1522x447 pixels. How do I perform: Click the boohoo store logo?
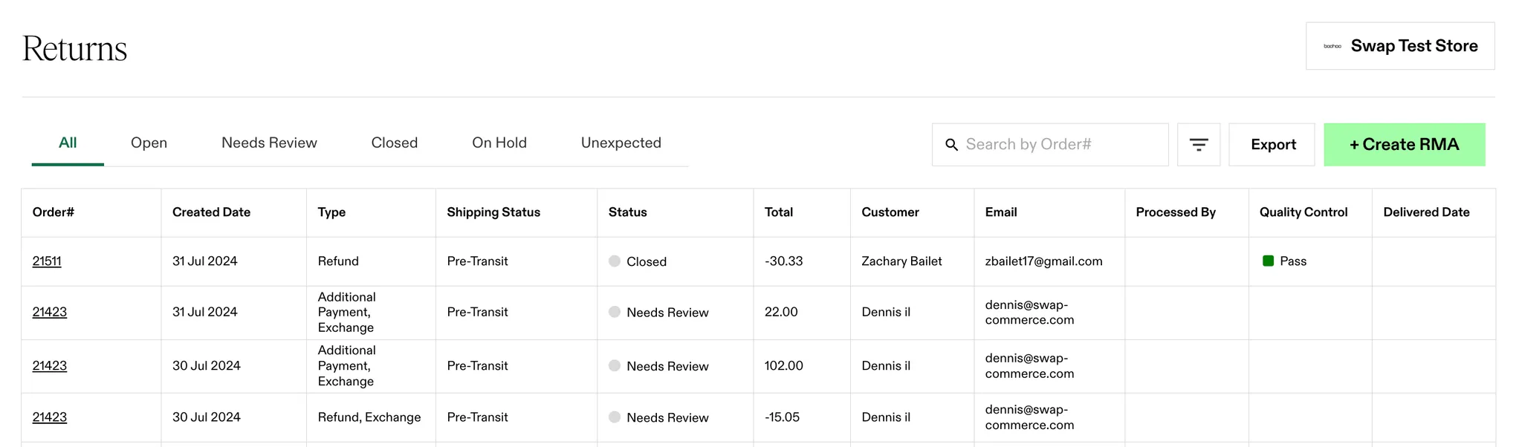(1332, 46)
